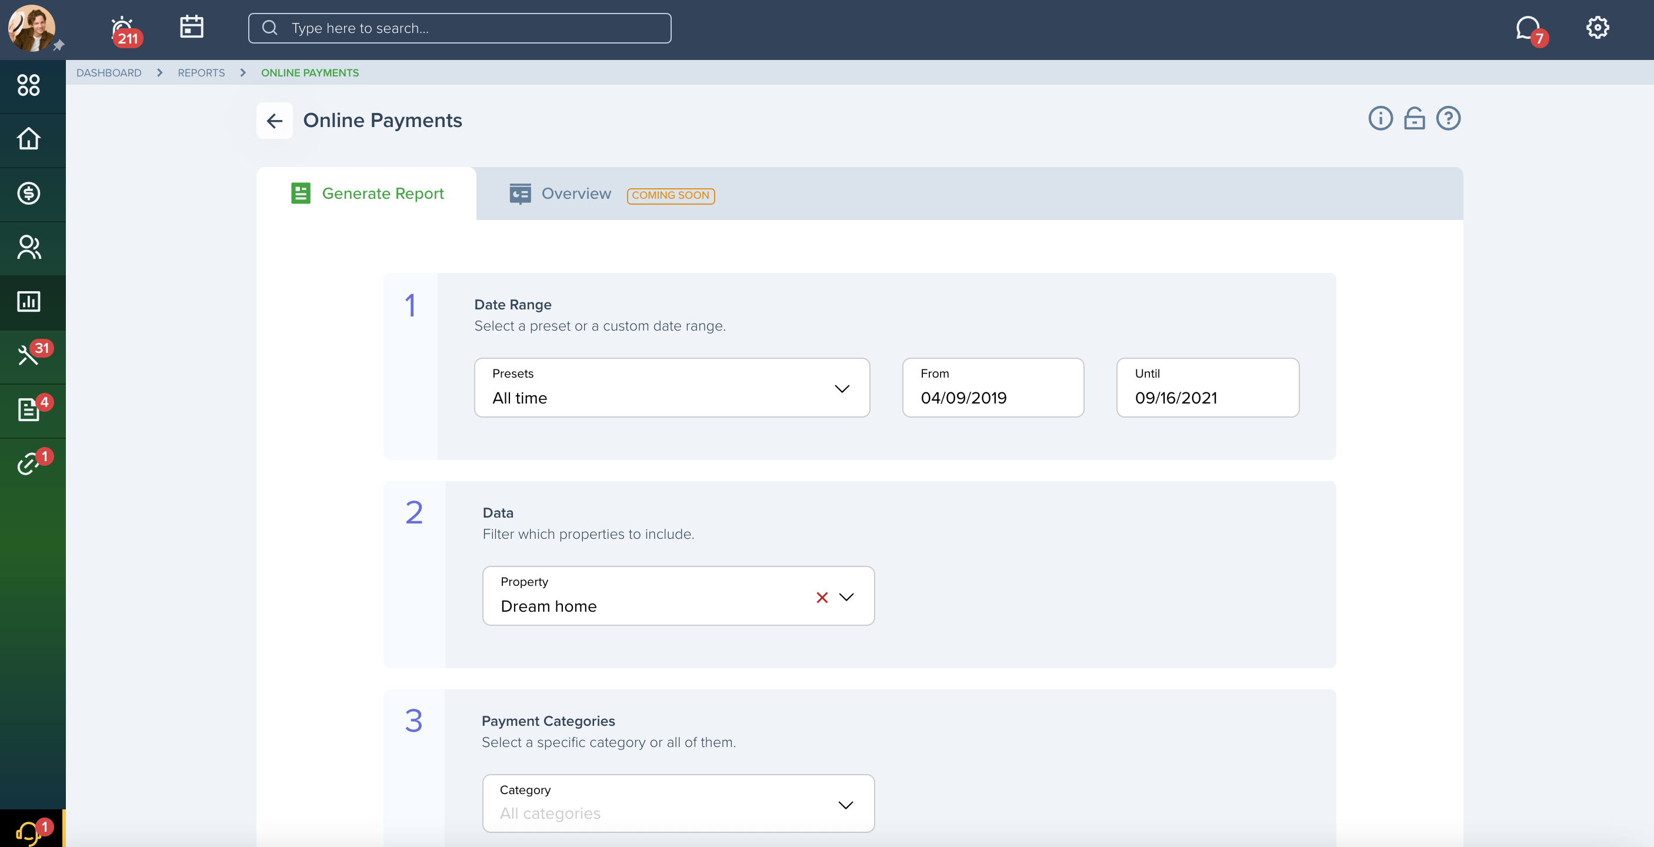Go to Dashboard breadcrumb

(x=108, y=72)
